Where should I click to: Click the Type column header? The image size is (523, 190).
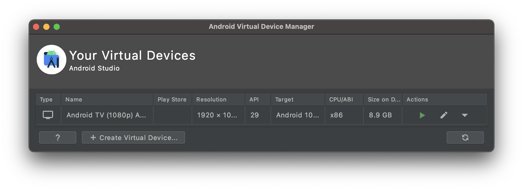point(46,100)
